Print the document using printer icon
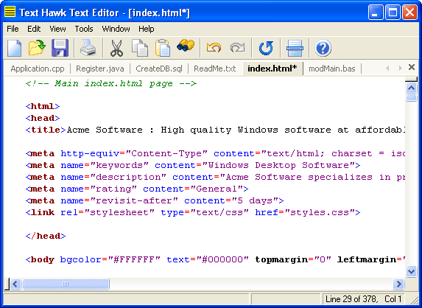Image resolution: width=422 pixels, height=308 pixels. [88, 48]
